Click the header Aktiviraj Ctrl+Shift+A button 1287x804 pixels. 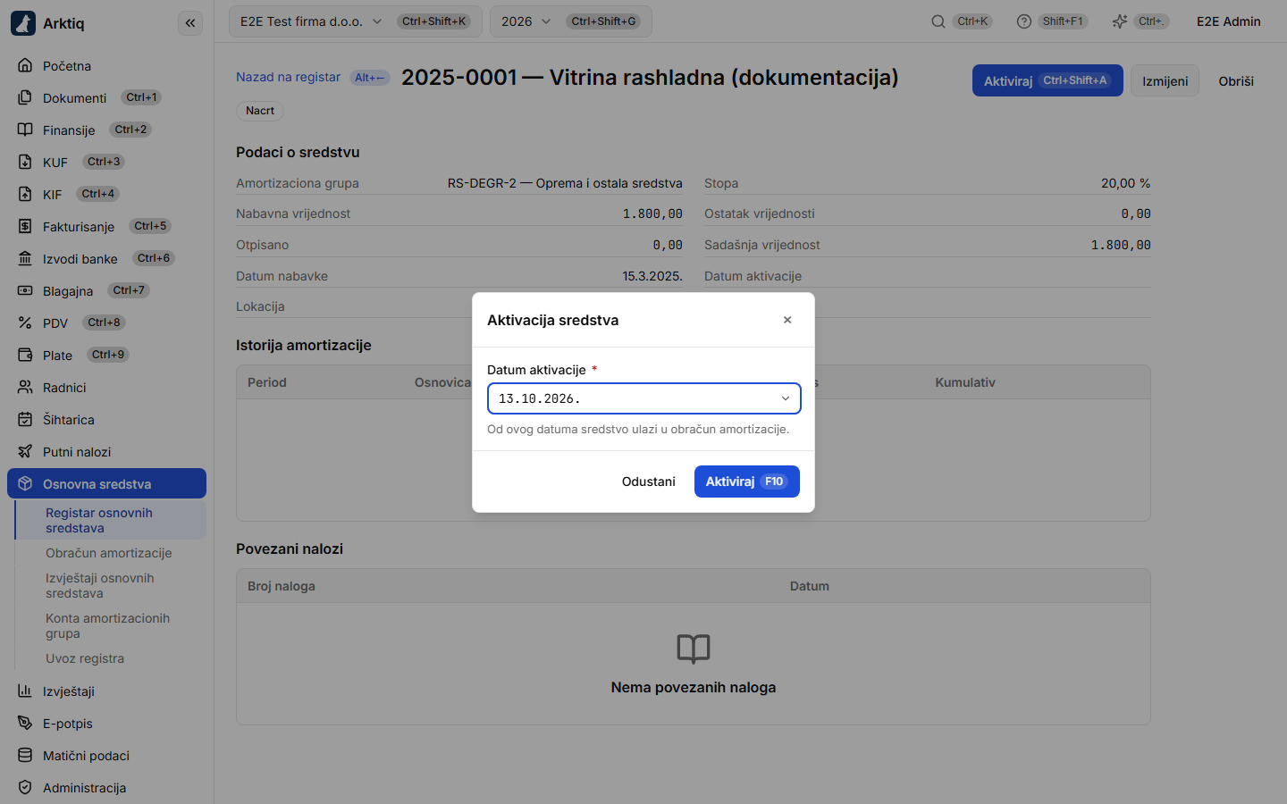point(1047,80)
